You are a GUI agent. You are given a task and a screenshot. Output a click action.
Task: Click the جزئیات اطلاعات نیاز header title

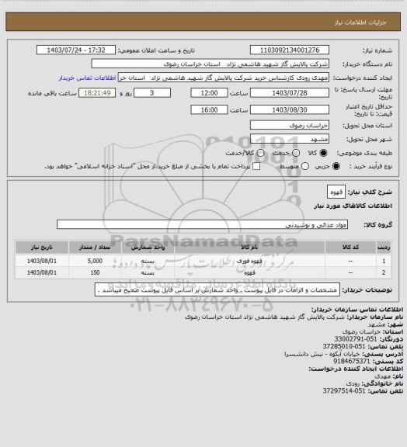(360, 23)
